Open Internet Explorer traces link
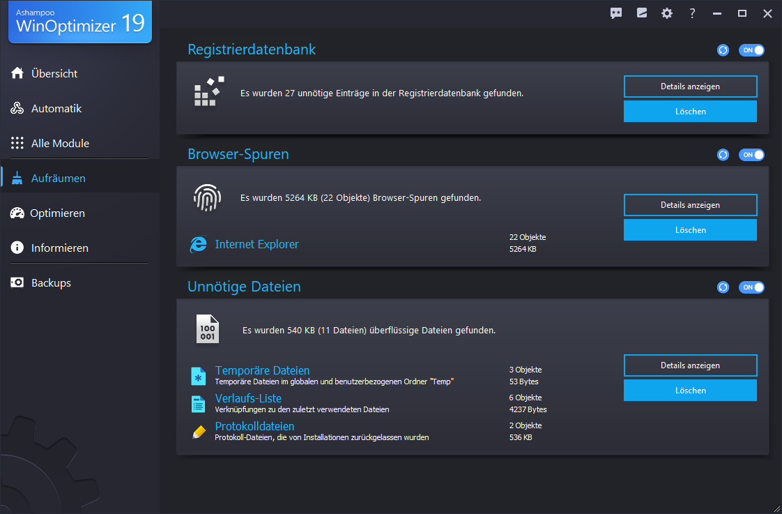The height and width of the screenshot is (514, 782). pyautogui.click(x=257, y=244)
